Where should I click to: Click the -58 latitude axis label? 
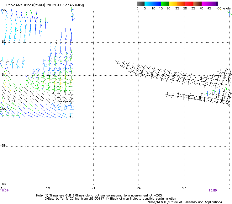(3, 146)
